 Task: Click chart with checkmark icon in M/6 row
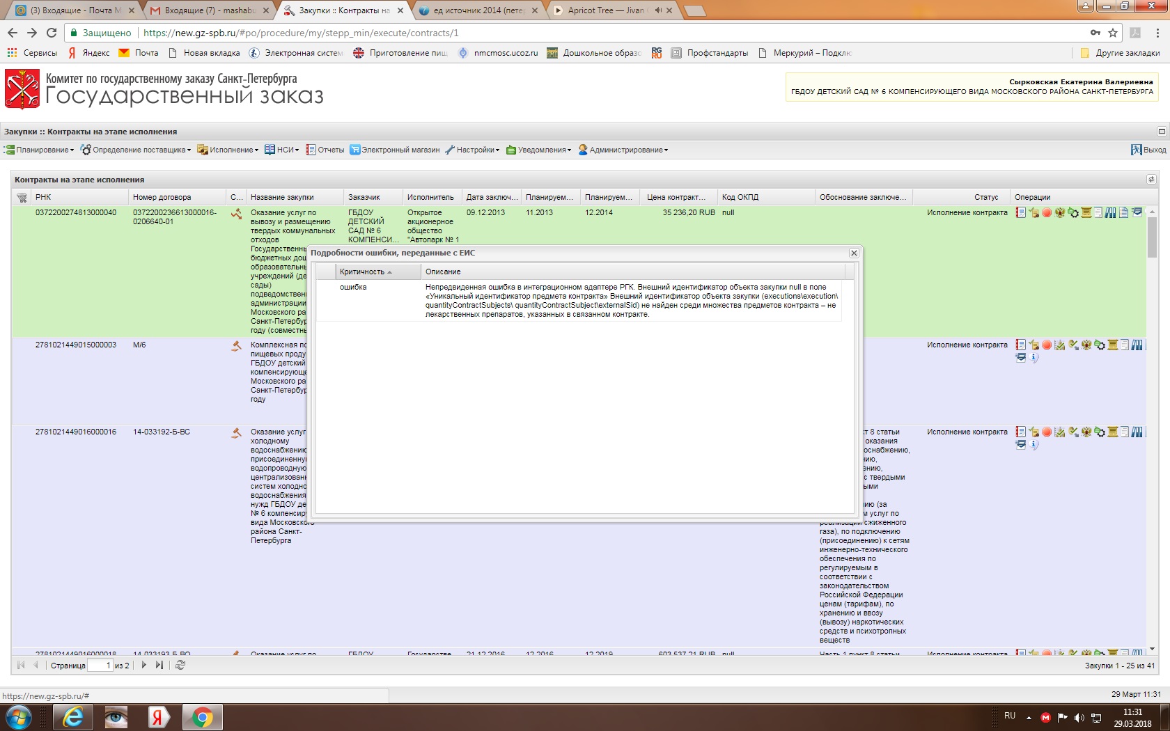coord(1060,345)
